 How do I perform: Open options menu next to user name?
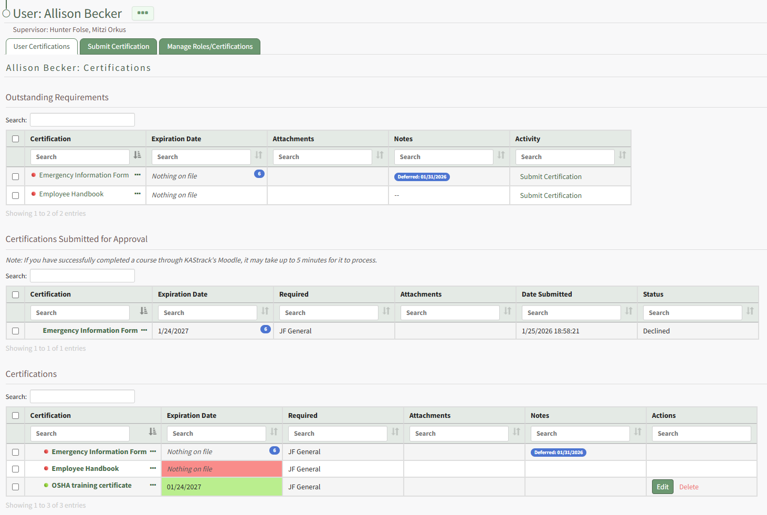[x=143, y=13]
